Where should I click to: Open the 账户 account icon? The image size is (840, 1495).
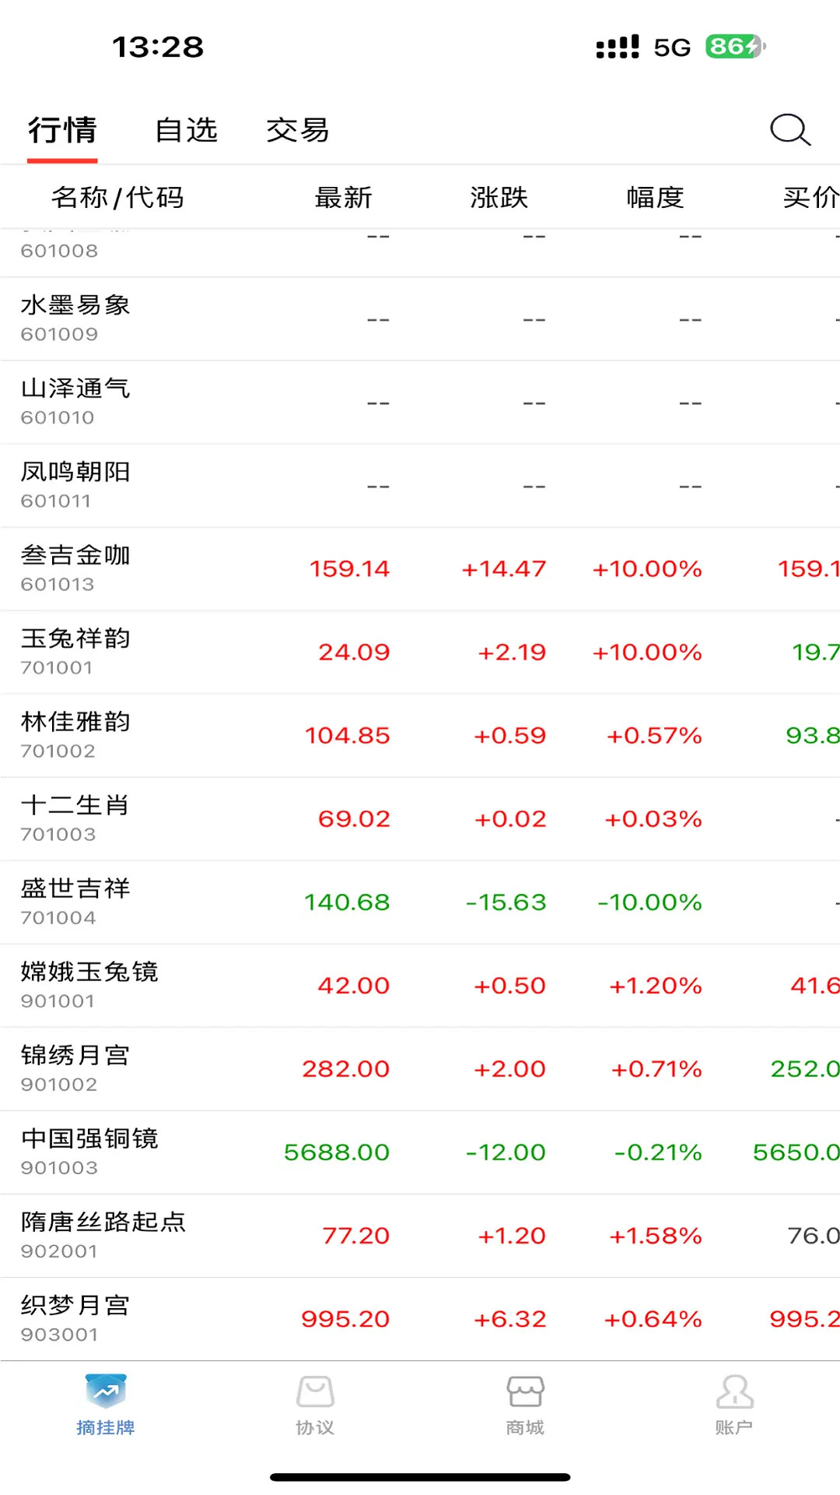(x=734, y=1392)
